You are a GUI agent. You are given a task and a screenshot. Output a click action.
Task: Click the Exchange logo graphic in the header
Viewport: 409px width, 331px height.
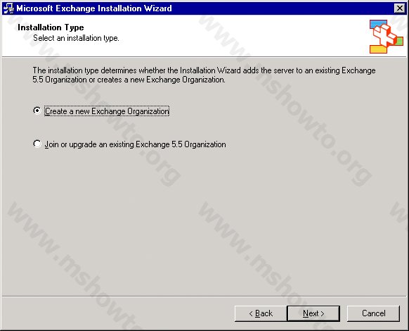[386, 37]
